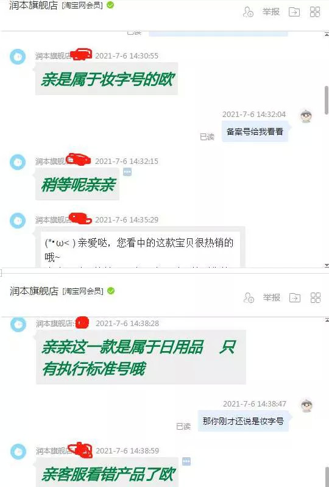Viewport: 329px width, 487px height.
Task: Click the add contact icon in top chat header
Action: coord(248,12)
